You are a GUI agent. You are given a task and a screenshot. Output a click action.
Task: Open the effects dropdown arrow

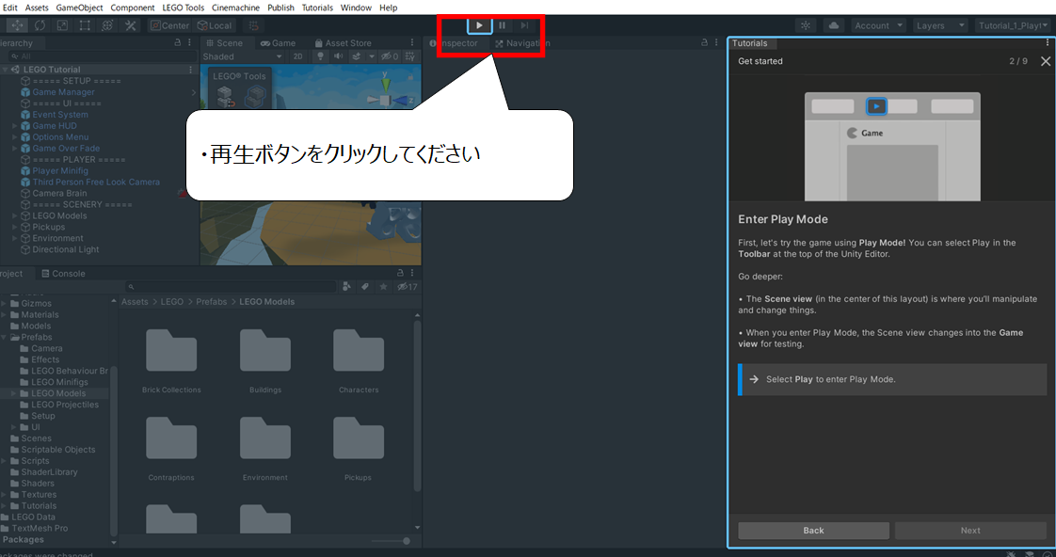[x=371, y=56]
